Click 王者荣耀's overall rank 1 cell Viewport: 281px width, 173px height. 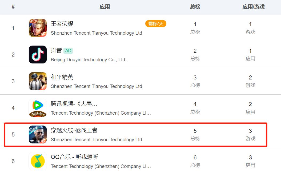pyautogui.click(x=195, y=28)
